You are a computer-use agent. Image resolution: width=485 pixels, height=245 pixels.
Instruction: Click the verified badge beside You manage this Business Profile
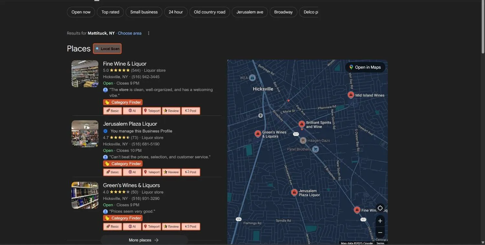(x=105, y=131)
